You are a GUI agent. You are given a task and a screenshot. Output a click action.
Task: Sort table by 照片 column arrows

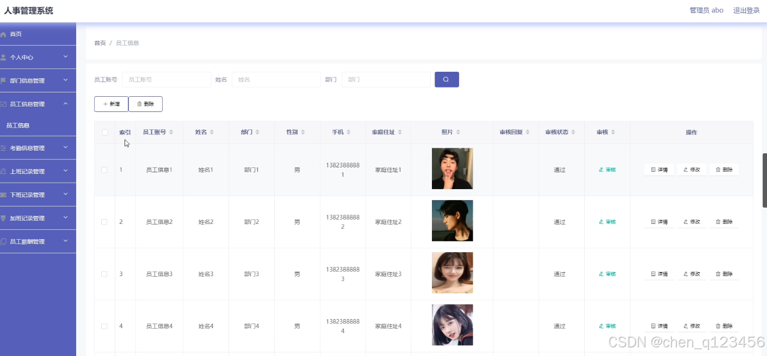458,132
